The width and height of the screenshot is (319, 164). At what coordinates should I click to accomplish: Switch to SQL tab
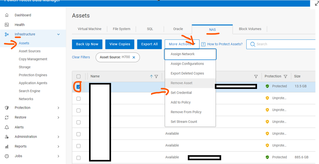[x=150, y=29]
